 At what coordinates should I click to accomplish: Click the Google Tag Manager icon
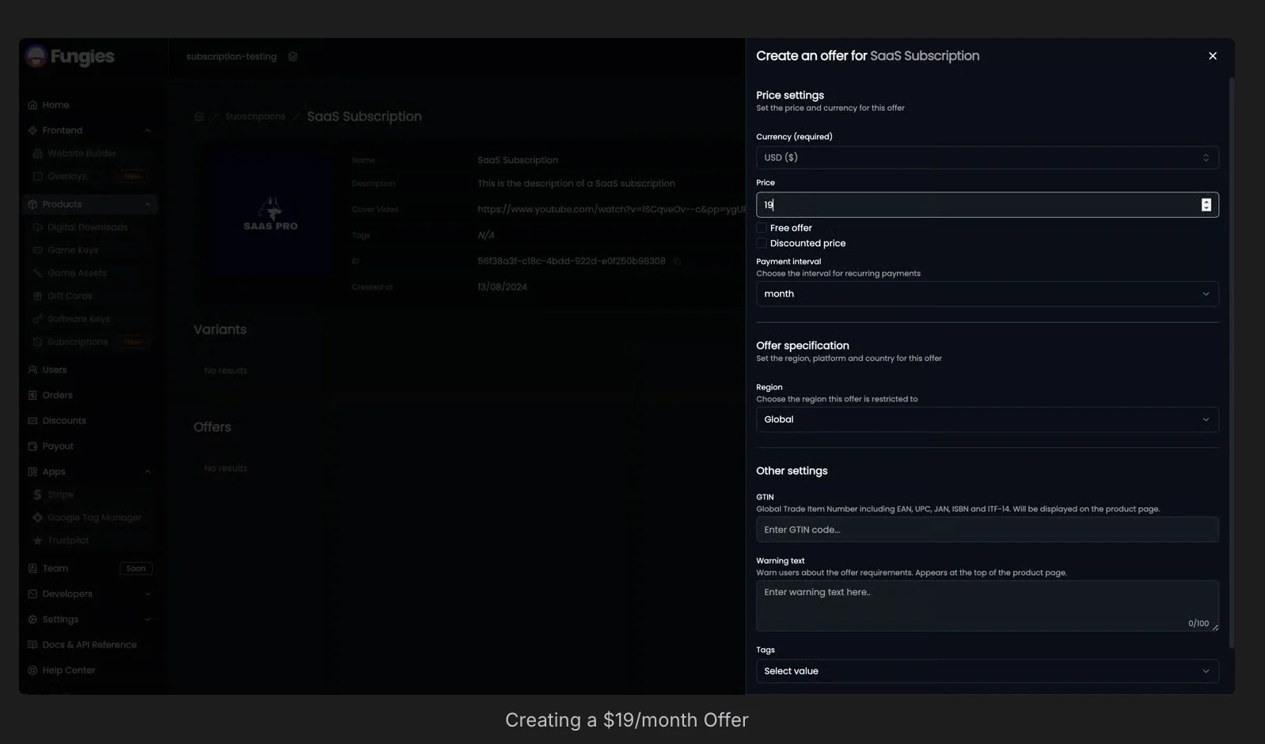37,518
